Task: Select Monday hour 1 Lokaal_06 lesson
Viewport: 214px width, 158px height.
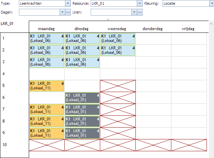Action: [x=47, y=39]
